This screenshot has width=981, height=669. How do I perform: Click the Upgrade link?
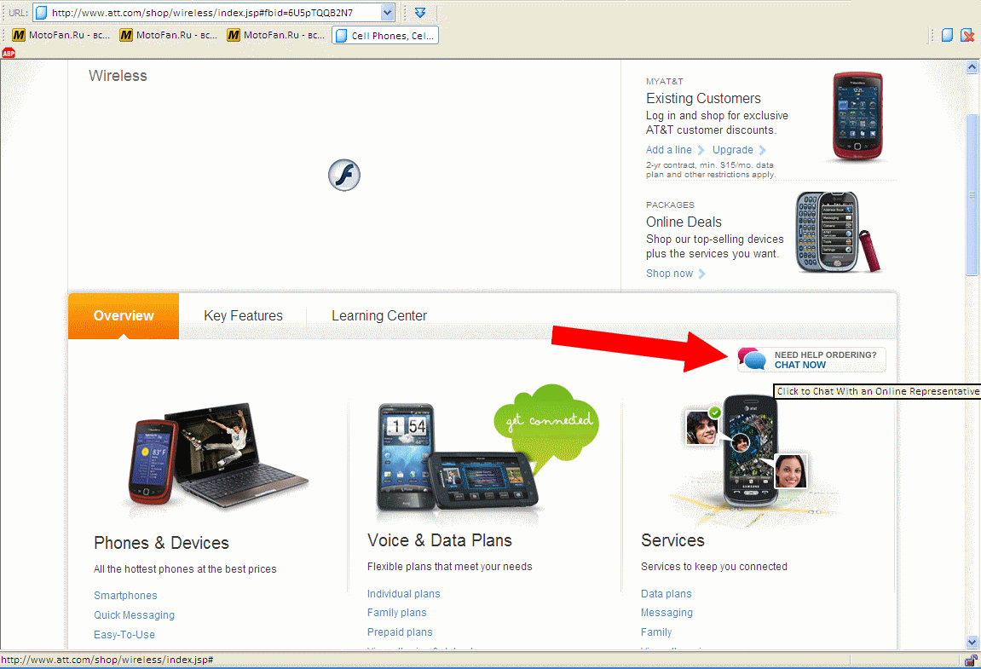tap(733, 150)
